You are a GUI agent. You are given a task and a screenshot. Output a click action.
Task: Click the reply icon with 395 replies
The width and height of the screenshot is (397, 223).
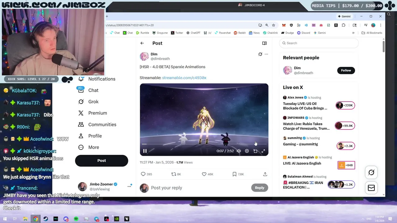pos(146,174)
